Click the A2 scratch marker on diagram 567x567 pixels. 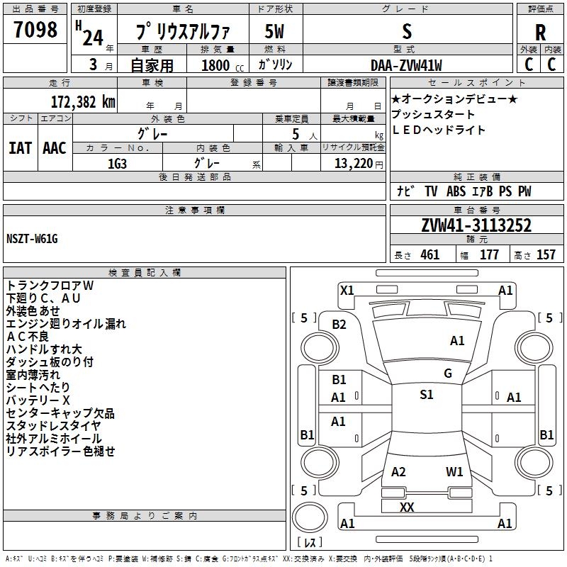click(398, 472)
